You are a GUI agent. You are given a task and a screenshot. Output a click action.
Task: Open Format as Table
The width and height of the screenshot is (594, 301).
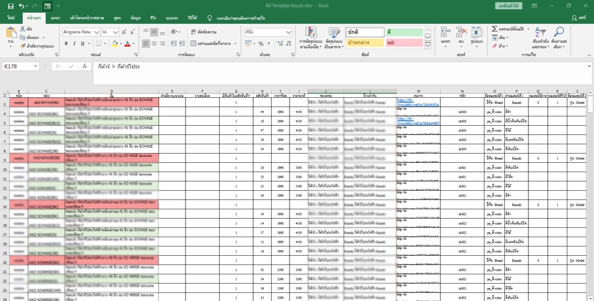pyautogui.click(x=334, y=38)
